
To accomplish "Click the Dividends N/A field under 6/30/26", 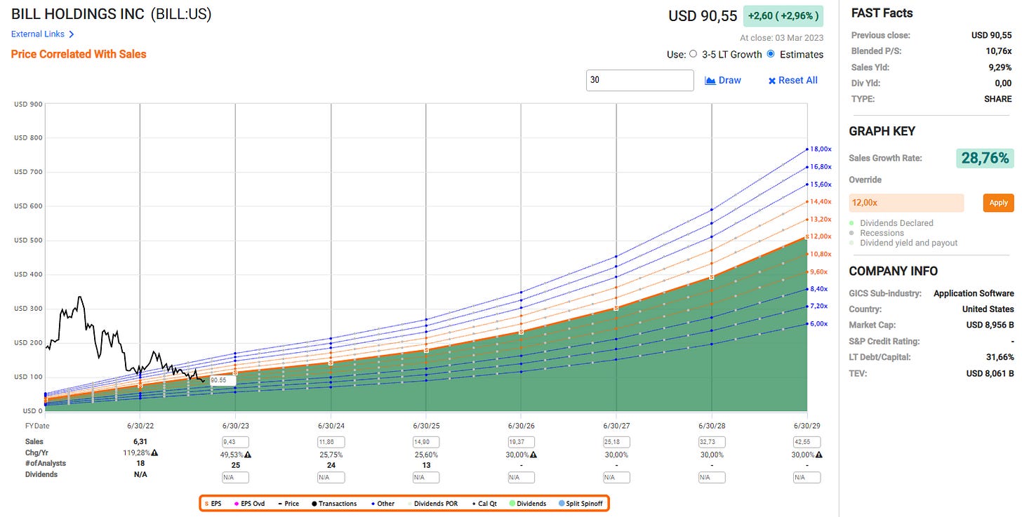I will 521,477.
